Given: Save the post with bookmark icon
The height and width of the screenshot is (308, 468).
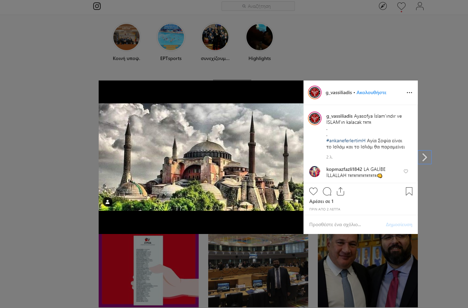Looking at the screenshot, I should point(409,191).
